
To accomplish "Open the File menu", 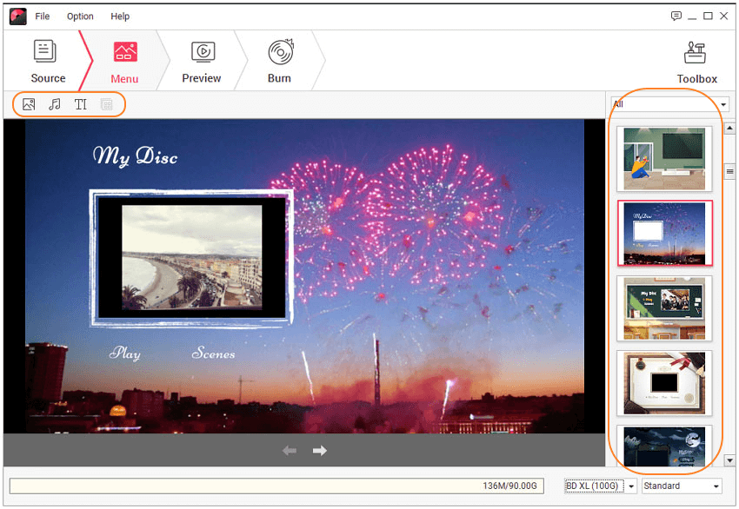I will (x=43, y=17).
